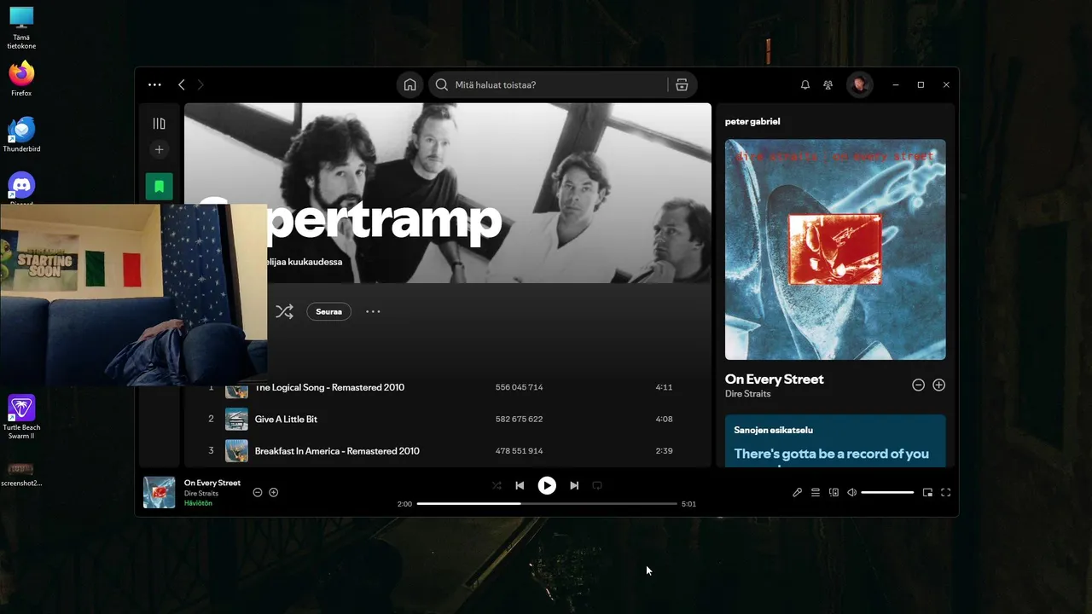This screenshot has height=614, width=1092.
Task: Toggle shuffle on the Supertramp page
Action: click(284, 311)
